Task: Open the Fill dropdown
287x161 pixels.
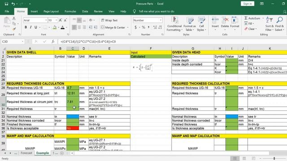Action: [249, 24]
